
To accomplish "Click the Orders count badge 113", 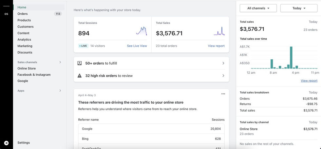I will (58, 14).
